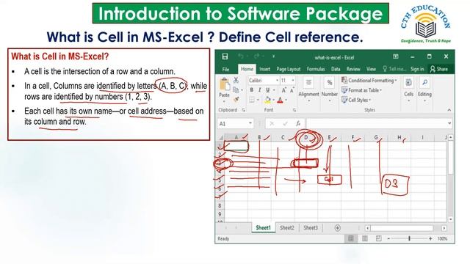Select row 8 header
Image resolution: width=470 pixels, height=264 pixels.
(x=220, y=206)
